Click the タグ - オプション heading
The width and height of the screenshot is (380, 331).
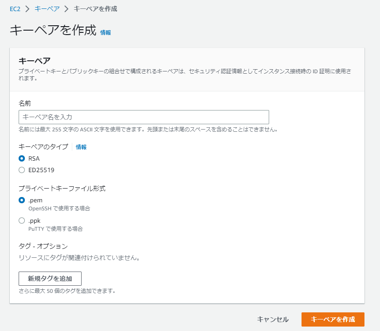tap(43, 246)
